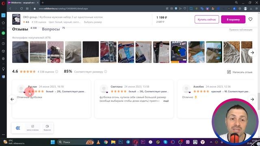The image size is (260, 146).
Task: Open the first buyer photo thumbnail
Action: point(20,52)
